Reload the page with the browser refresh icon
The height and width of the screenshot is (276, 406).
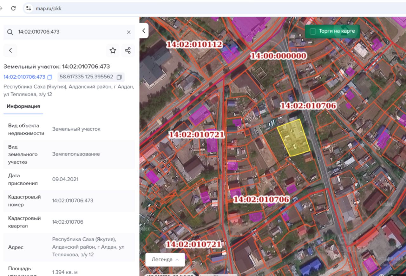pyautogui.click(x=13, y=9)
